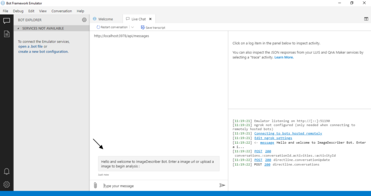Click Edit ngrok settings link
This screenshot has height=196, width=371.
pos(273,138)
